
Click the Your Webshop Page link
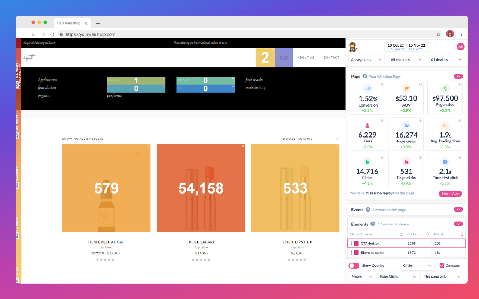(x=385, y=77)
